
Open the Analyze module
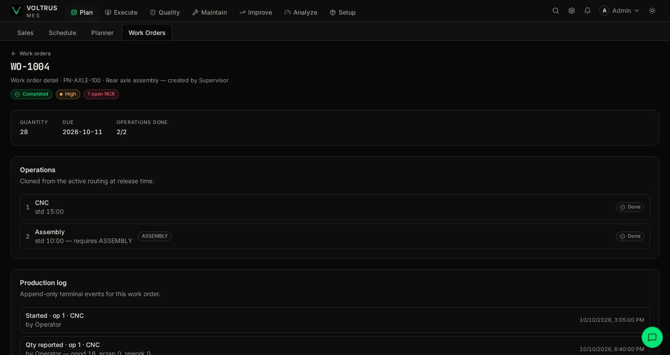[x=301, y=12]
